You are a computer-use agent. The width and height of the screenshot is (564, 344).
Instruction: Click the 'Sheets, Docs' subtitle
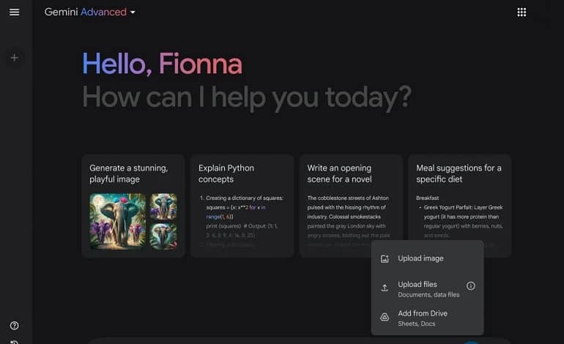point(417,324)
